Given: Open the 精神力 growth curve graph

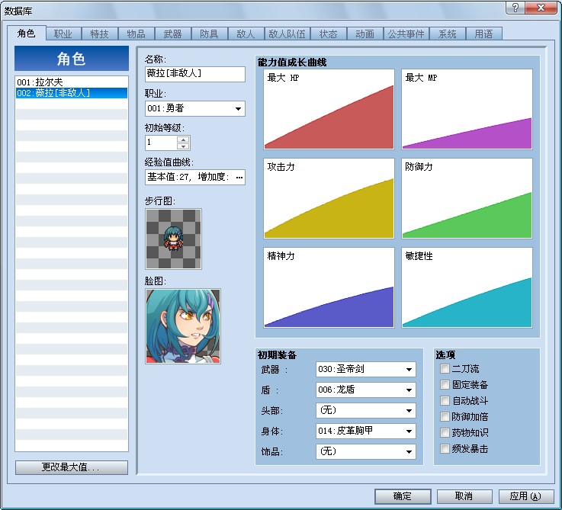Looking at the screenshot, I should click(x=329, y=287).
